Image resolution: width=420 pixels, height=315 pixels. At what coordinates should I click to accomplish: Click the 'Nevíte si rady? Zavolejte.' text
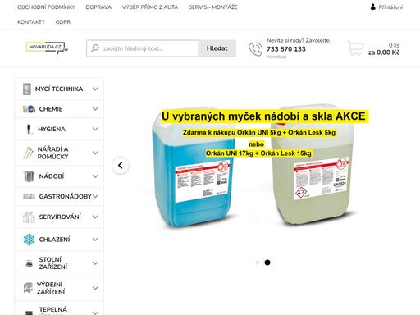tap(299, 40)
